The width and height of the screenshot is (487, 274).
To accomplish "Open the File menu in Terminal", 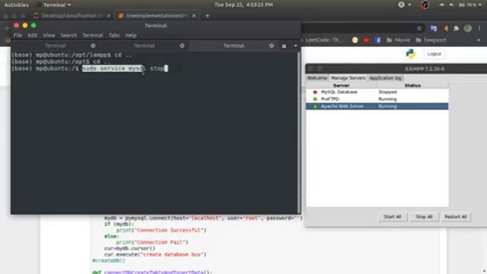I will click(x=18, y=36).
